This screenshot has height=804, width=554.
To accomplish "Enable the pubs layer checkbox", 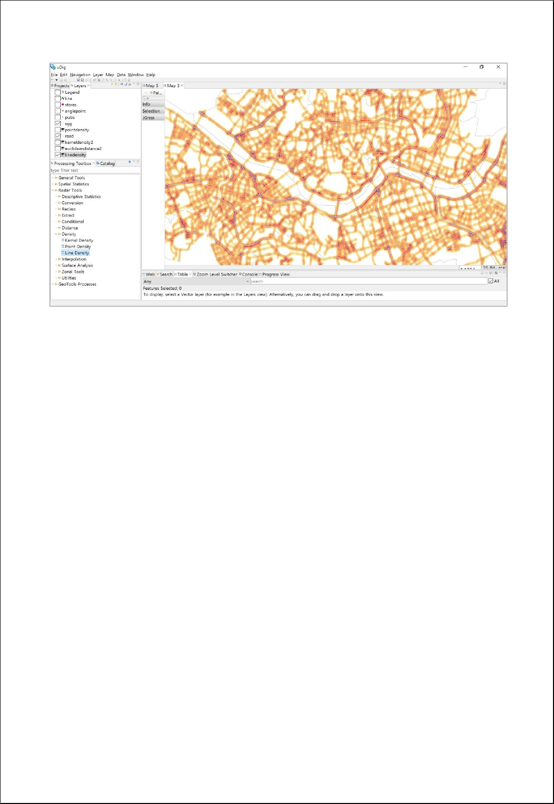I will 58,117.
